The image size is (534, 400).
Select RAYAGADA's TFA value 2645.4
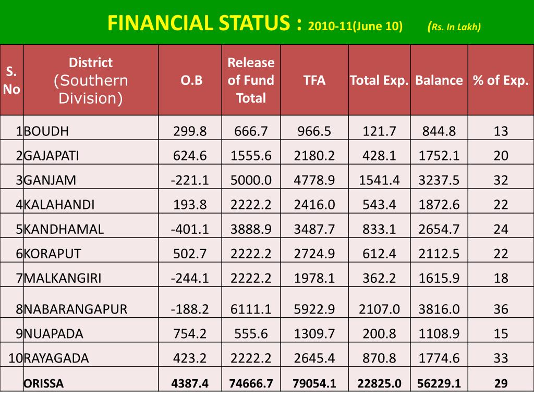pyautogui.click(x=314, y=358)
